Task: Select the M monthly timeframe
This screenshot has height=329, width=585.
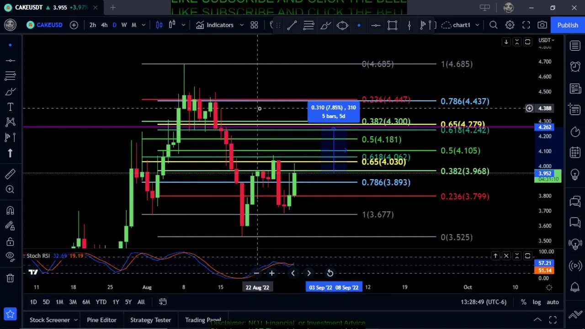Action: [134, 25]
